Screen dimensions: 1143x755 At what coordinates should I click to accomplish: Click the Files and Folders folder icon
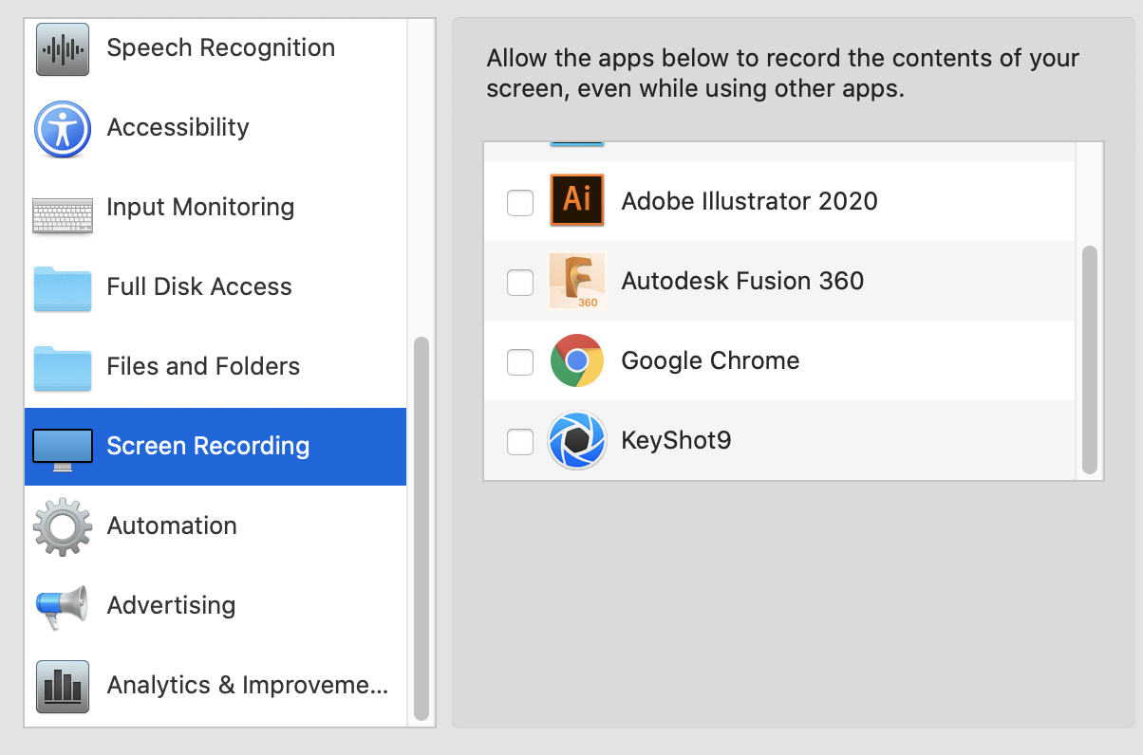pyautogui.click(x=63, y=368)
